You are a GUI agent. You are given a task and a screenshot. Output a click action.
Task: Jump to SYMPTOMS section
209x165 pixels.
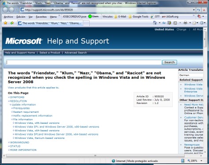click(x=17, y=97)
